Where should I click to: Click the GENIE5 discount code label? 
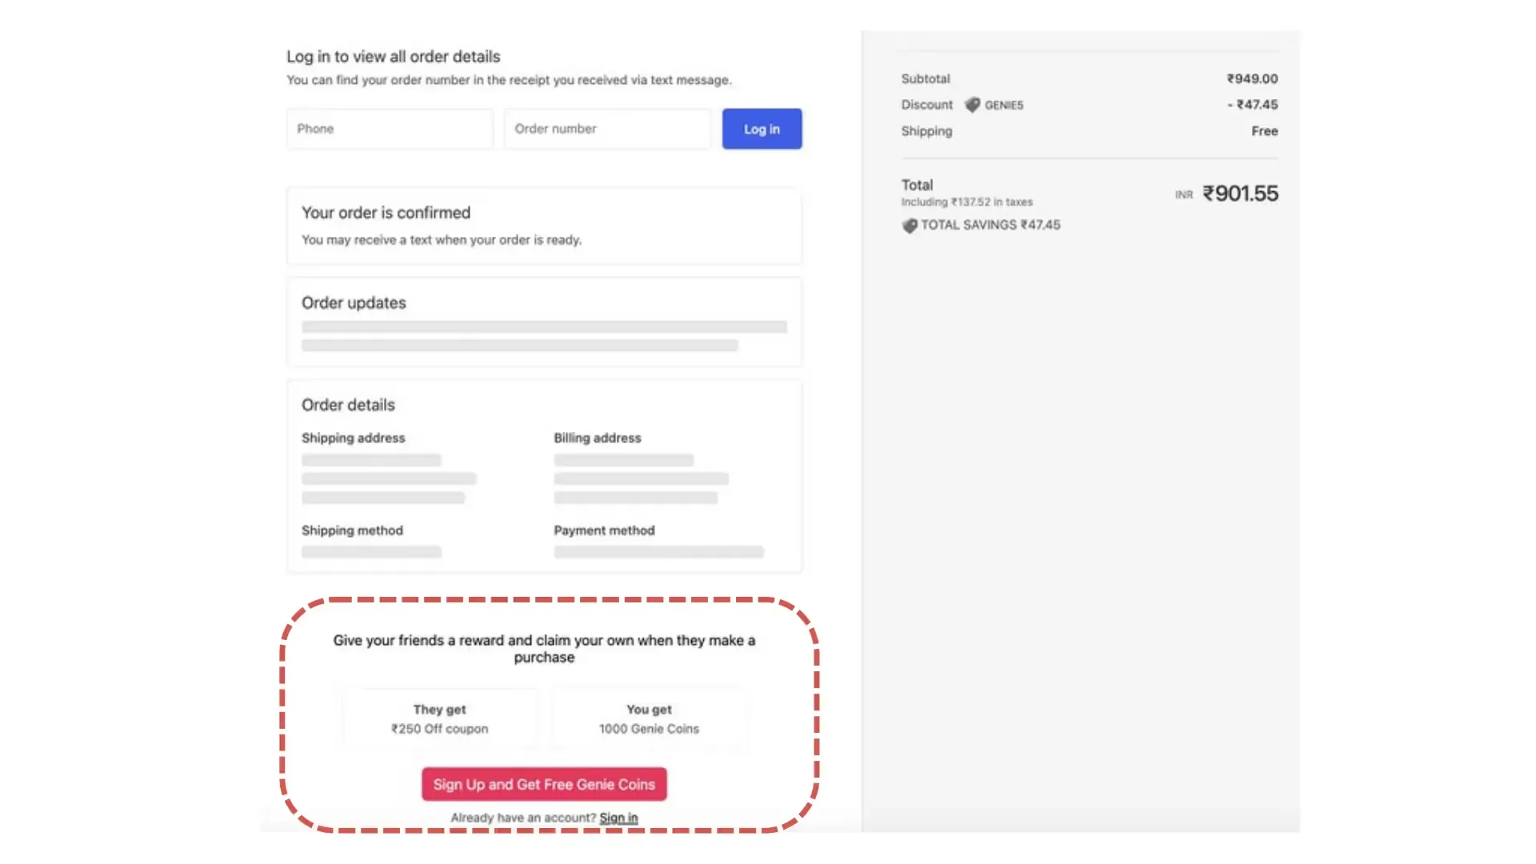[1003, 105]
